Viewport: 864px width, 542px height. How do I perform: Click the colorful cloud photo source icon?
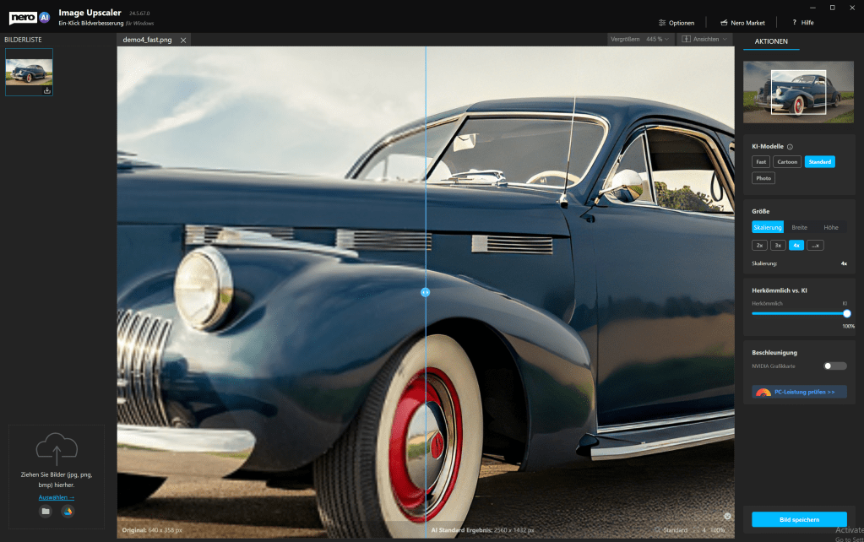tap(68, 512)
